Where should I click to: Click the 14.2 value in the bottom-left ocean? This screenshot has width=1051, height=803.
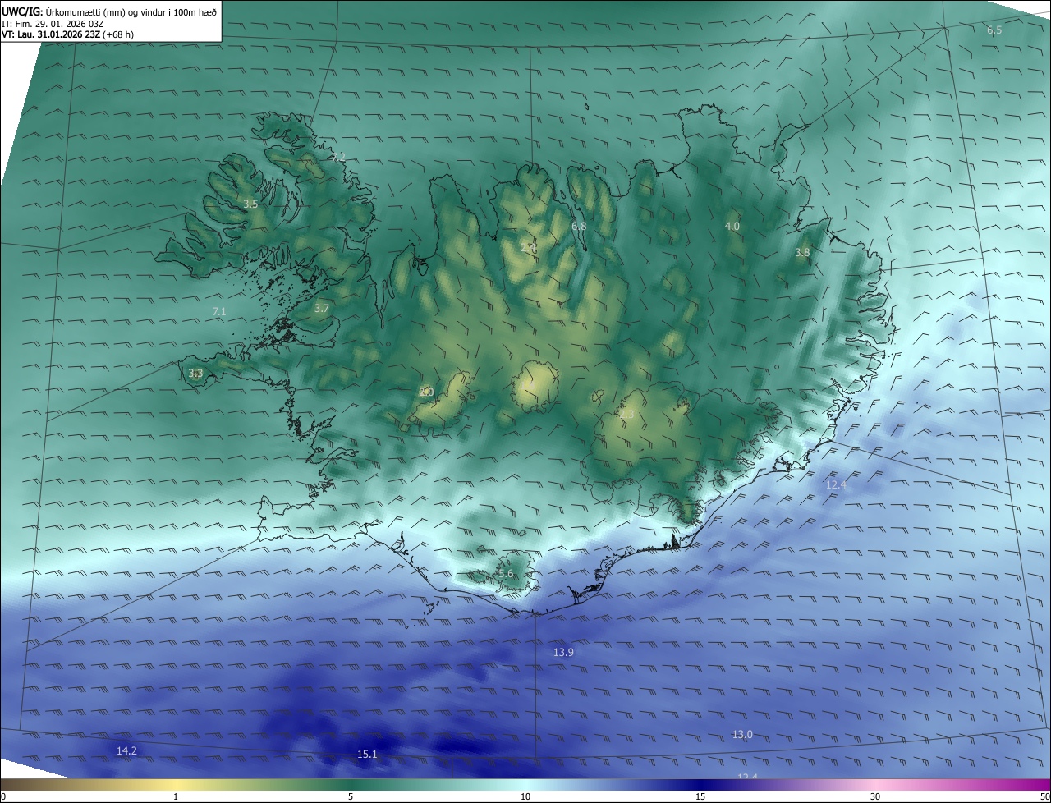[126, 750]
